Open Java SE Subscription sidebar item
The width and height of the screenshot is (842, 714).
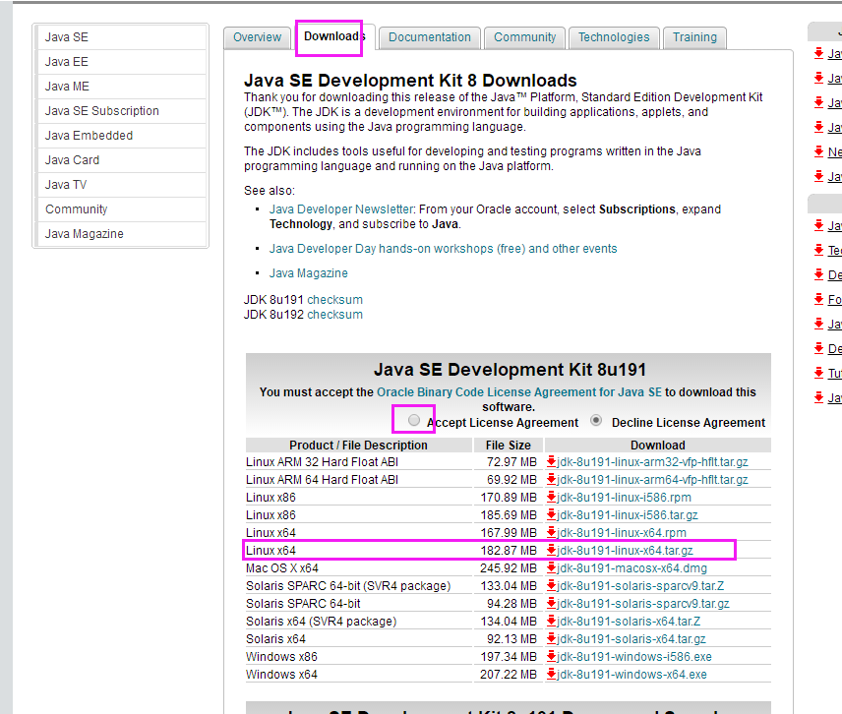click(121, 111)
